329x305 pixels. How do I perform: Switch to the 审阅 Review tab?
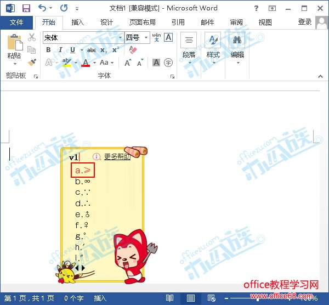(x=236, y=22)
